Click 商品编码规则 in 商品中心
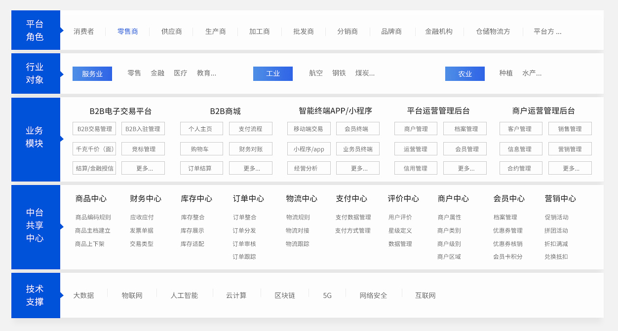The image size is (618, 331). pos(93,217)
